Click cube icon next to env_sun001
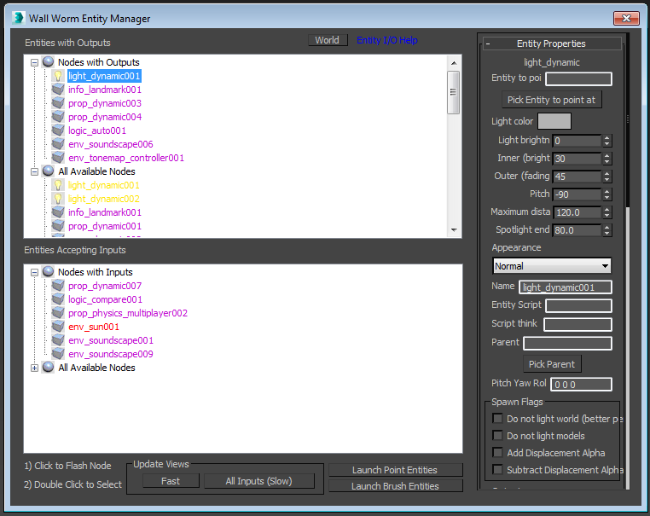 [58, 327]
